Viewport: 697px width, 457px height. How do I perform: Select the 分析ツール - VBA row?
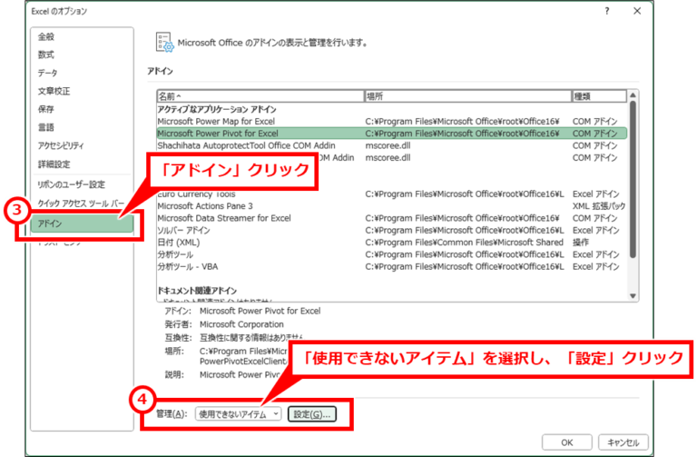(x=392, y=266)
